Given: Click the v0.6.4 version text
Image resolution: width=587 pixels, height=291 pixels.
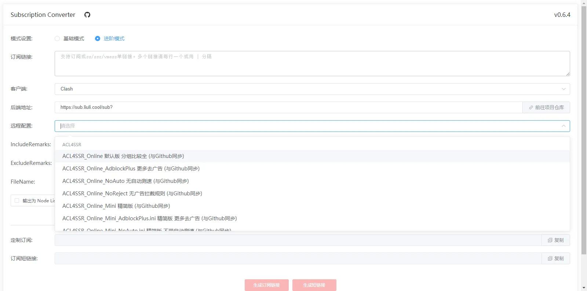Looking at the screenshot, I should click(562, 15).
